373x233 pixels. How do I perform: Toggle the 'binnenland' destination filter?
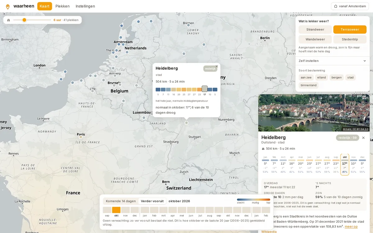coord(309,85)
